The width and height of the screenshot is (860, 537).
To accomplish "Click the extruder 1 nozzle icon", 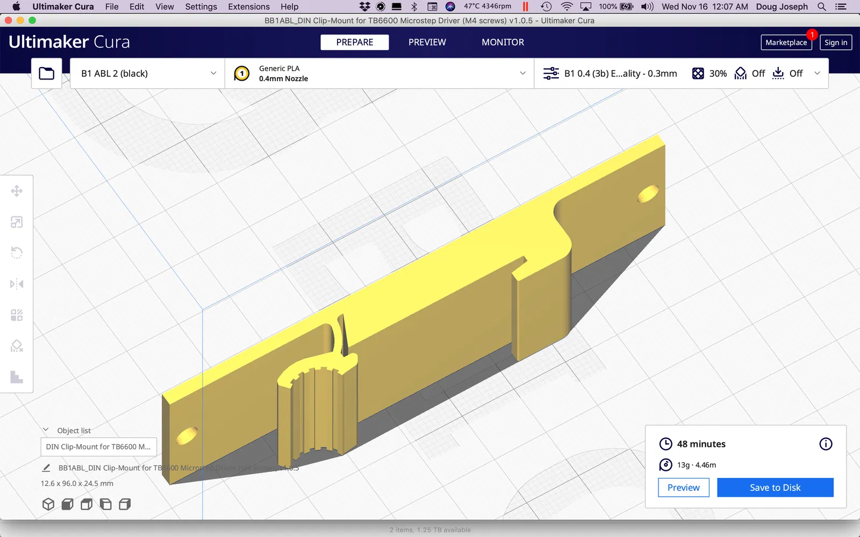I will pyautogui.click(x=242, y=74).
